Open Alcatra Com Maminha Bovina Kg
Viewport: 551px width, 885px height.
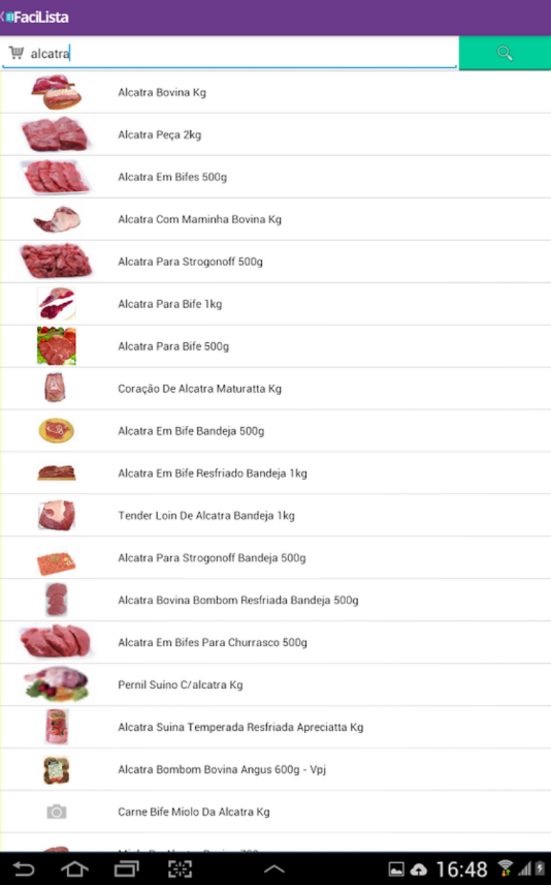[199, 220]
